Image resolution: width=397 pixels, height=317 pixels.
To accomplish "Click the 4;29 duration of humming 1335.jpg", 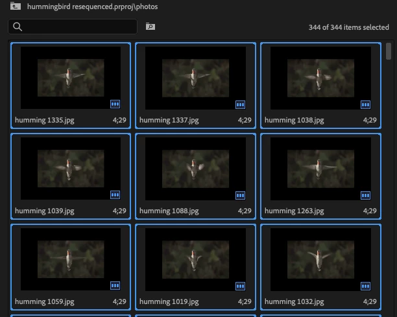I will pyautogui.click(x=119, y=120).
